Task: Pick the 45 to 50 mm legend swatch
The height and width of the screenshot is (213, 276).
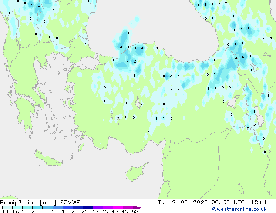Action: [128, 207]
